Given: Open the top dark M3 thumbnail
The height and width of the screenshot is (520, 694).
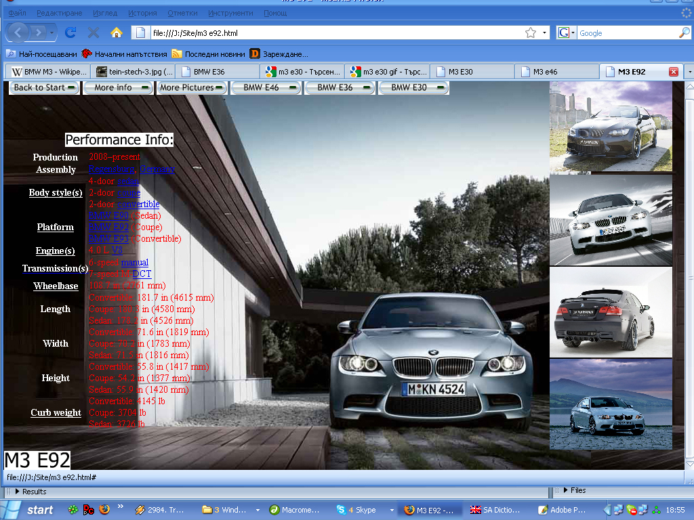Looking at the screenshot, I should click(611, 127).
